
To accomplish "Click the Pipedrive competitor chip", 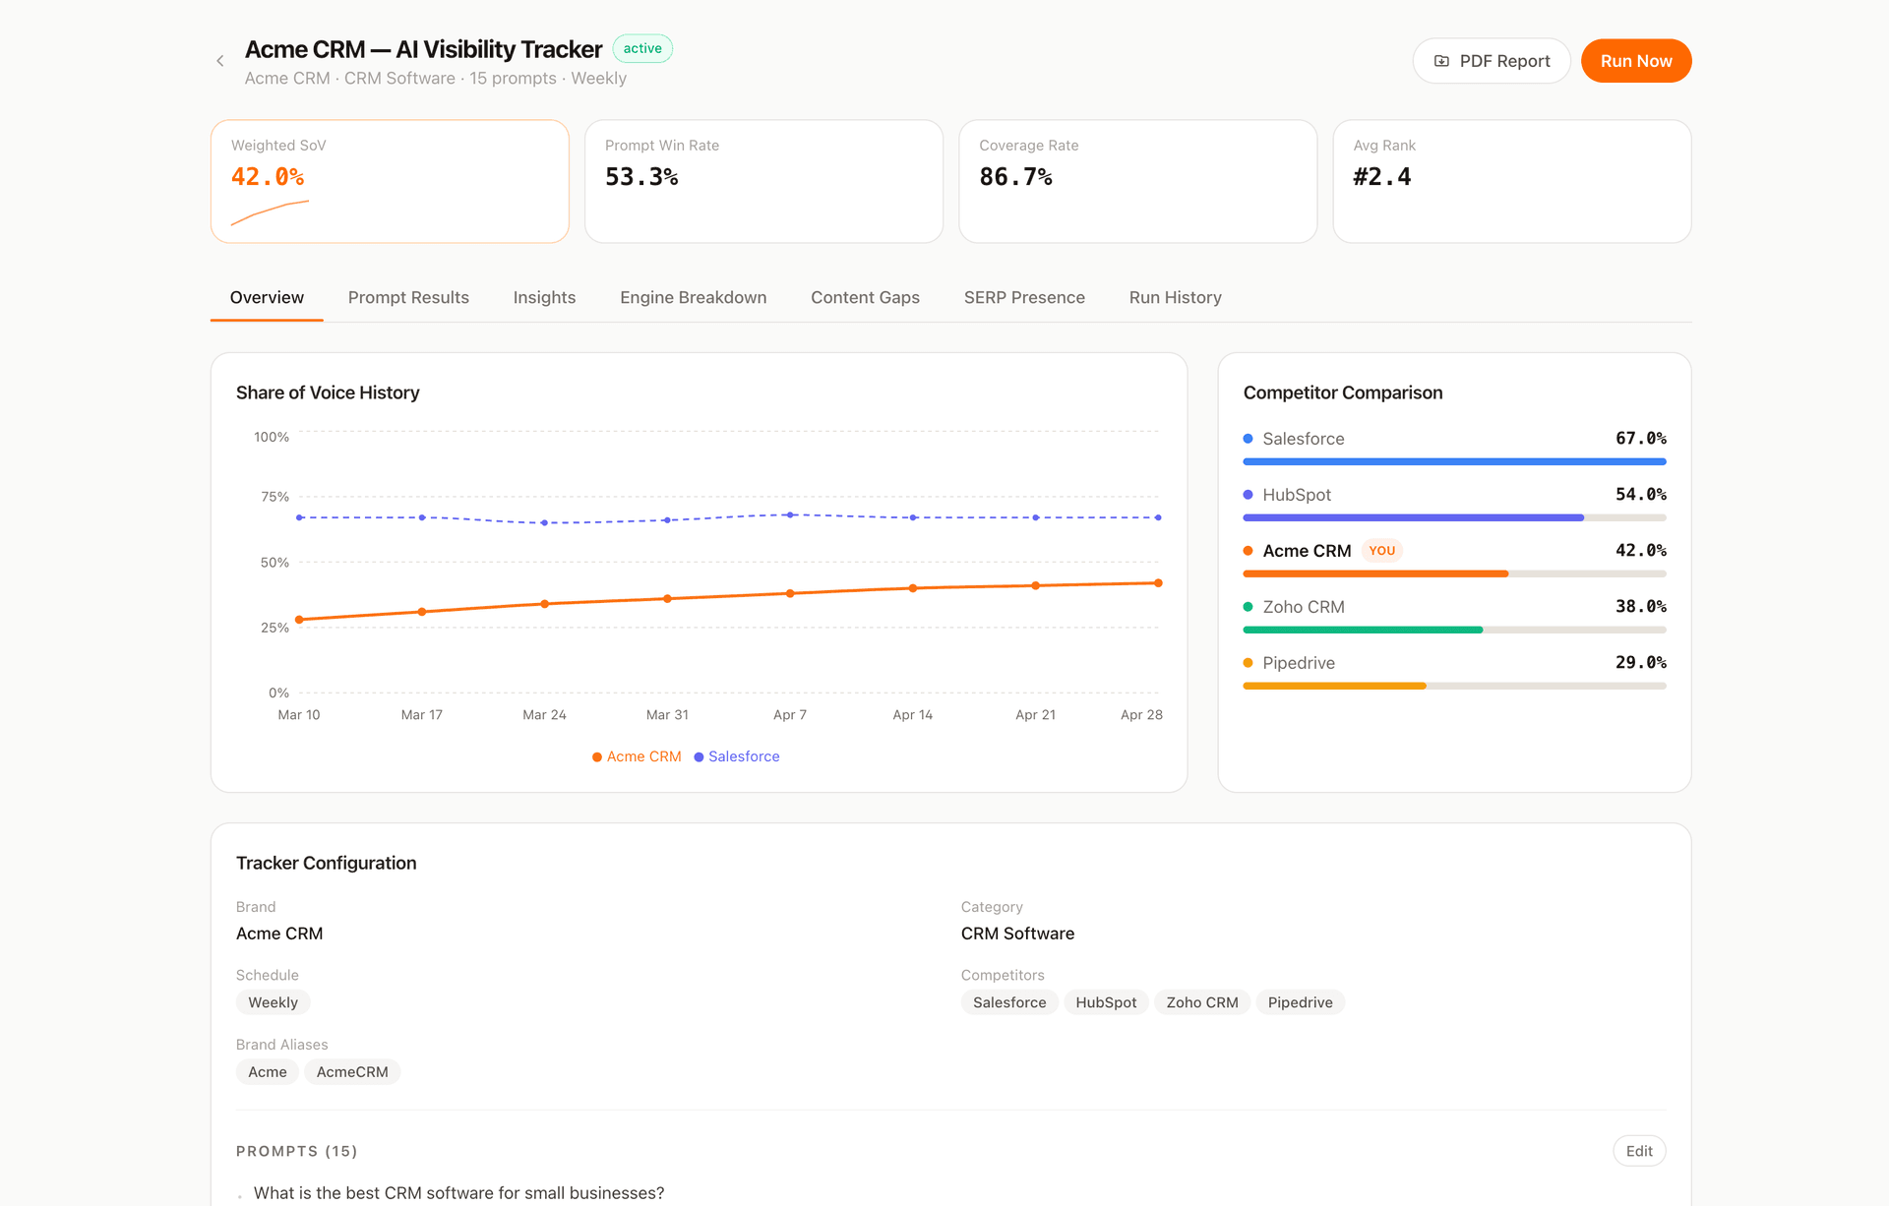I will tap(1300, 1002).
